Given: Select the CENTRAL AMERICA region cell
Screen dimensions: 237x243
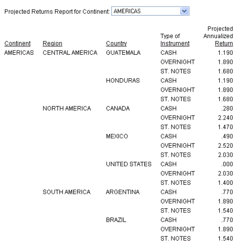Looking at the screenshot, I should 70,53.
